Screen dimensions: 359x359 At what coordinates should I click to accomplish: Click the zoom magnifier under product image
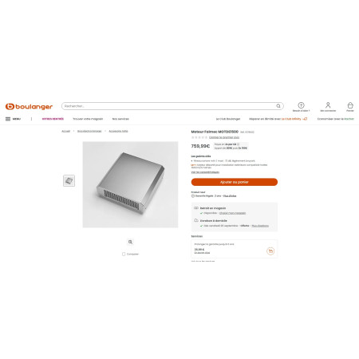(130, 242)
